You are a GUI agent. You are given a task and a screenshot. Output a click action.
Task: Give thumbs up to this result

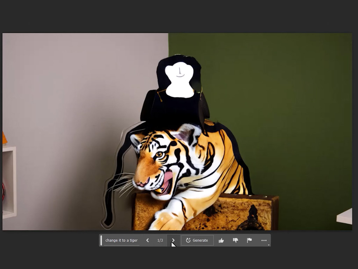[221, 240]
